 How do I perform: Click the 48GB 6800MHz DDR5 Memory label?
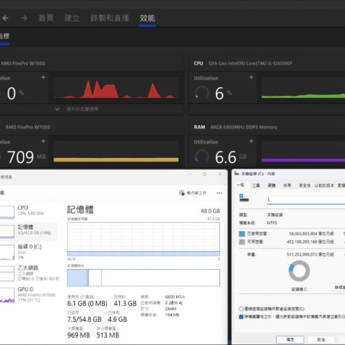[x=244, y=127]
